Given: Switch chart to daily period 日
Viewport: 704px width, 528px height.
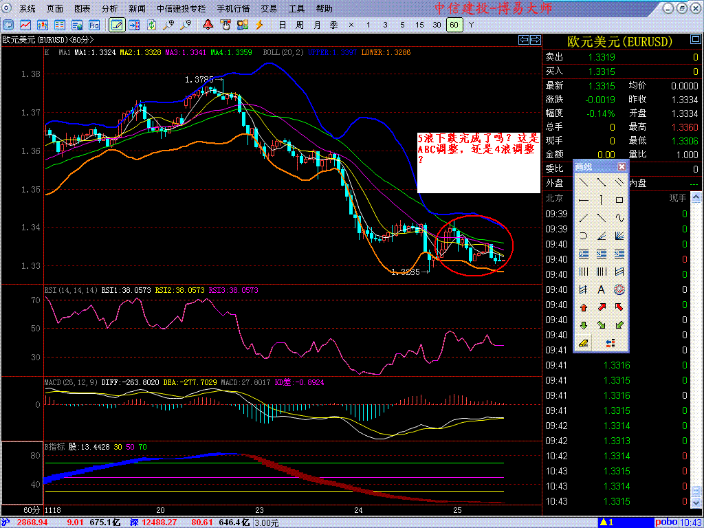Looking at the screenshot, I should [283, 25].
